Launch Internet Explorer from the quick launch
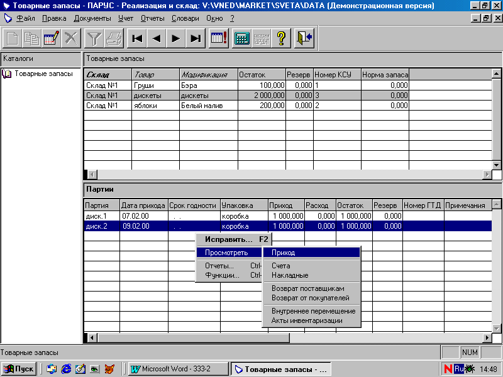This screenshot has height=377, width=503. click(66, 369)
